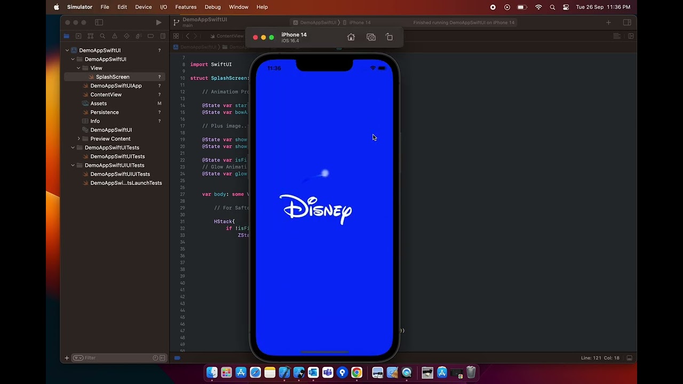Select Assets catalog in navigator
Screen dimensions: 683x384
click(x=98, y=103)
